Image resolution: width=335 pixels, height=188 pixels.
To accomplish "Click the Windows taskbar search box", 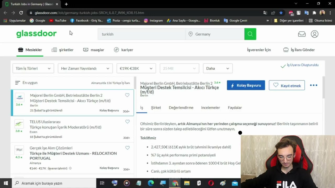I will (x=54, y=183).
